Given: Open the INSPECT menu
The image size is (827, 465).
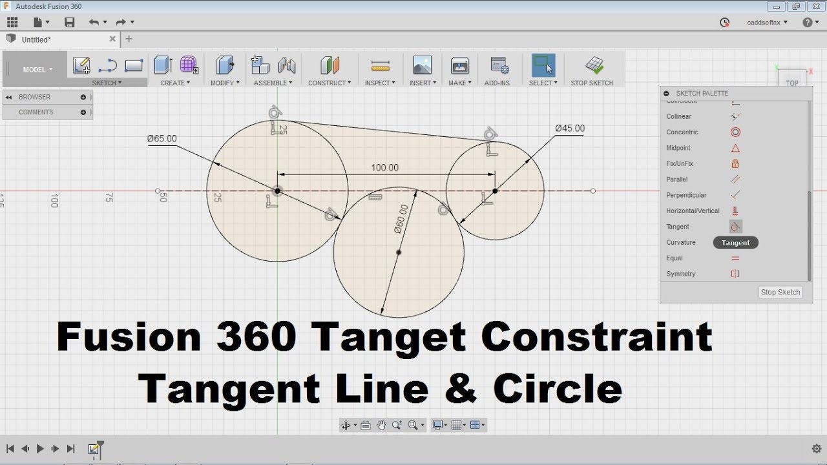Looking at the screenshot, I should [x=380, y=83].
